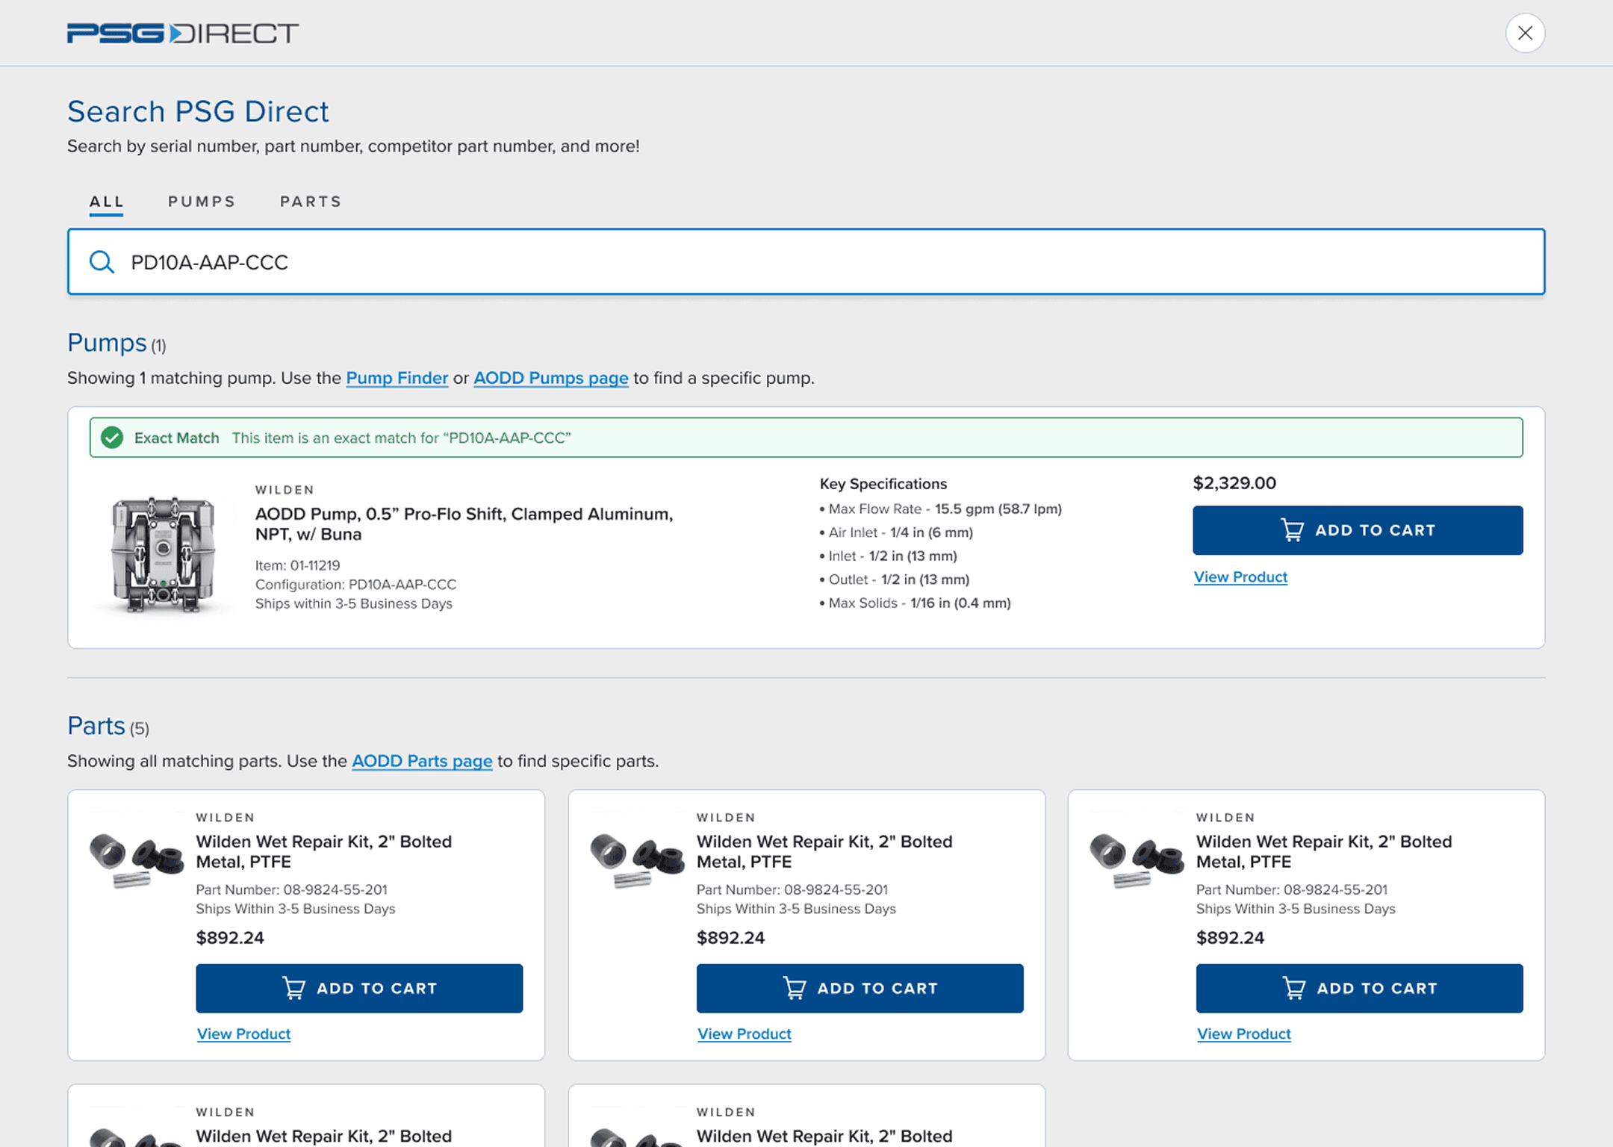
Task: Click cart icon on the pump's Add to Cart button
Action: pos(1292,530)
